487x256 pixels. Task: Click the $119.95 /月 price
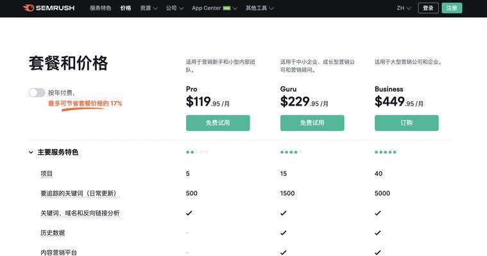(x=208, y=102)
